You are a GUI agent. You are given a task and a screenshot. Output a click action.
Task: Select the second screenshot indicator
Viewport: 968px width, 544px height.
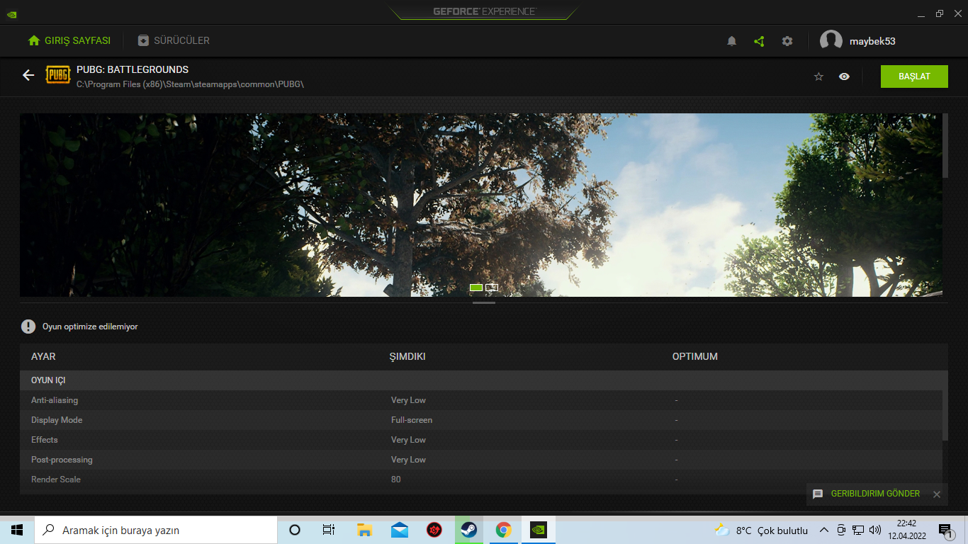click(492, 288)
